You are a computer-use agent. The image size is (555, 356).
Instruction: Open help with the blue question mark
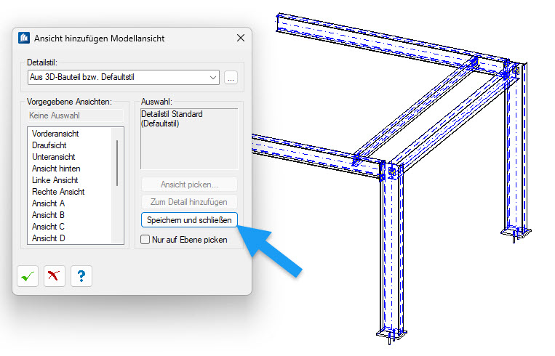tap(81, 276)
